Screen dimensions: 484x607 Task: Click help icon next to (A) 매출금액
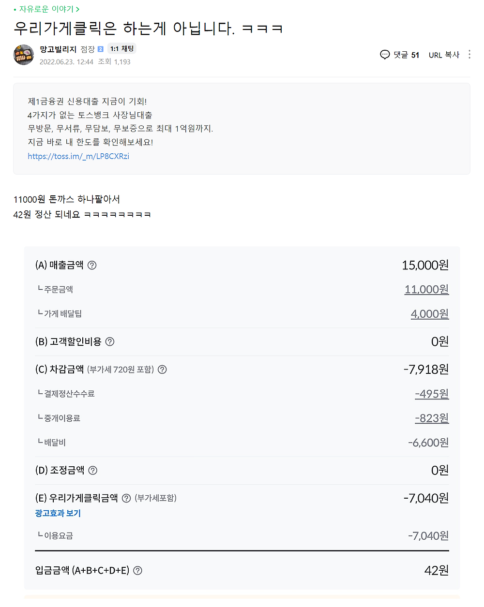click(x=92, y=265)
